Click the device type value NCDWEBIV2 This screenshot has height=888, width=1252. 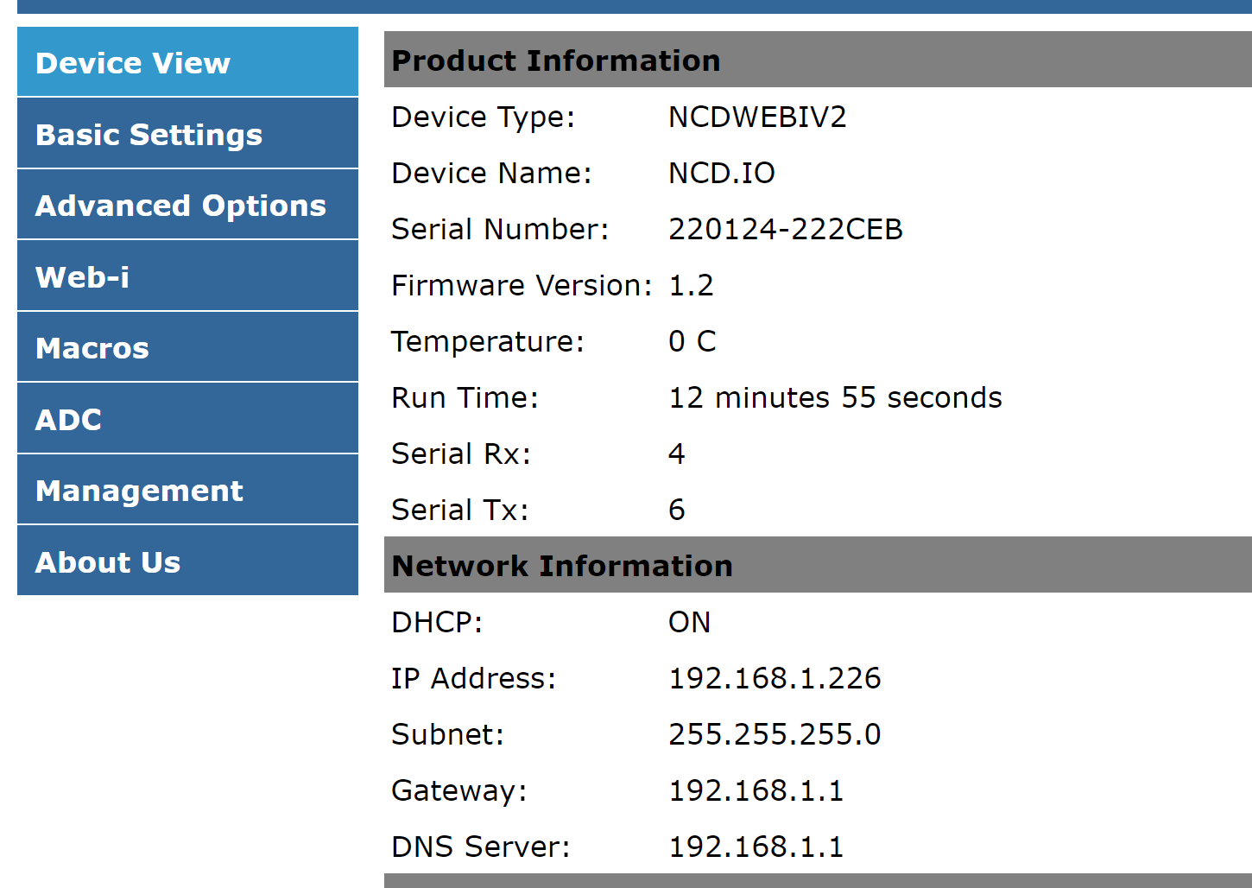(x=757, y=117)
